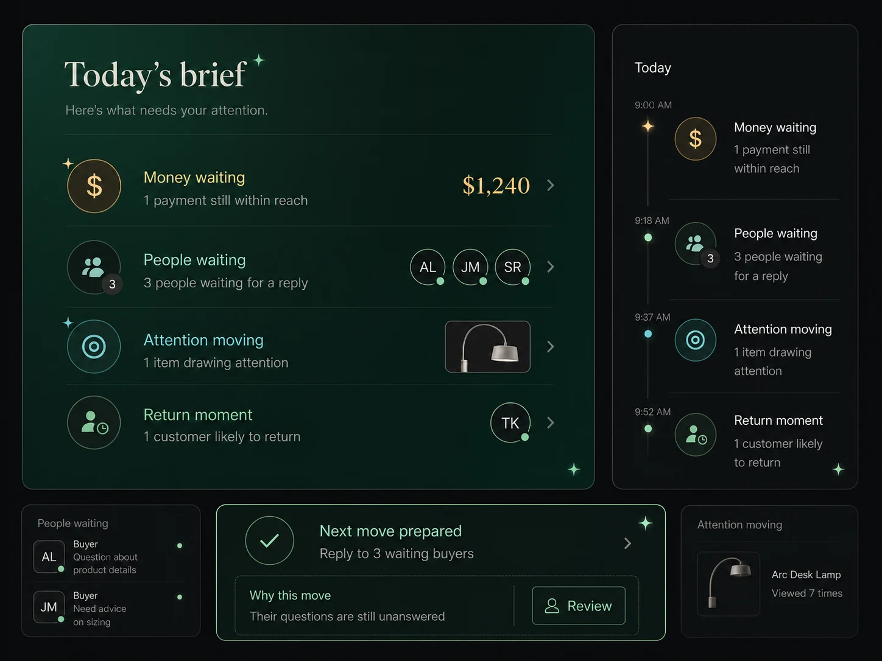Click the Review button
This screenshot has height=661, width=882.
pos(579,606)
